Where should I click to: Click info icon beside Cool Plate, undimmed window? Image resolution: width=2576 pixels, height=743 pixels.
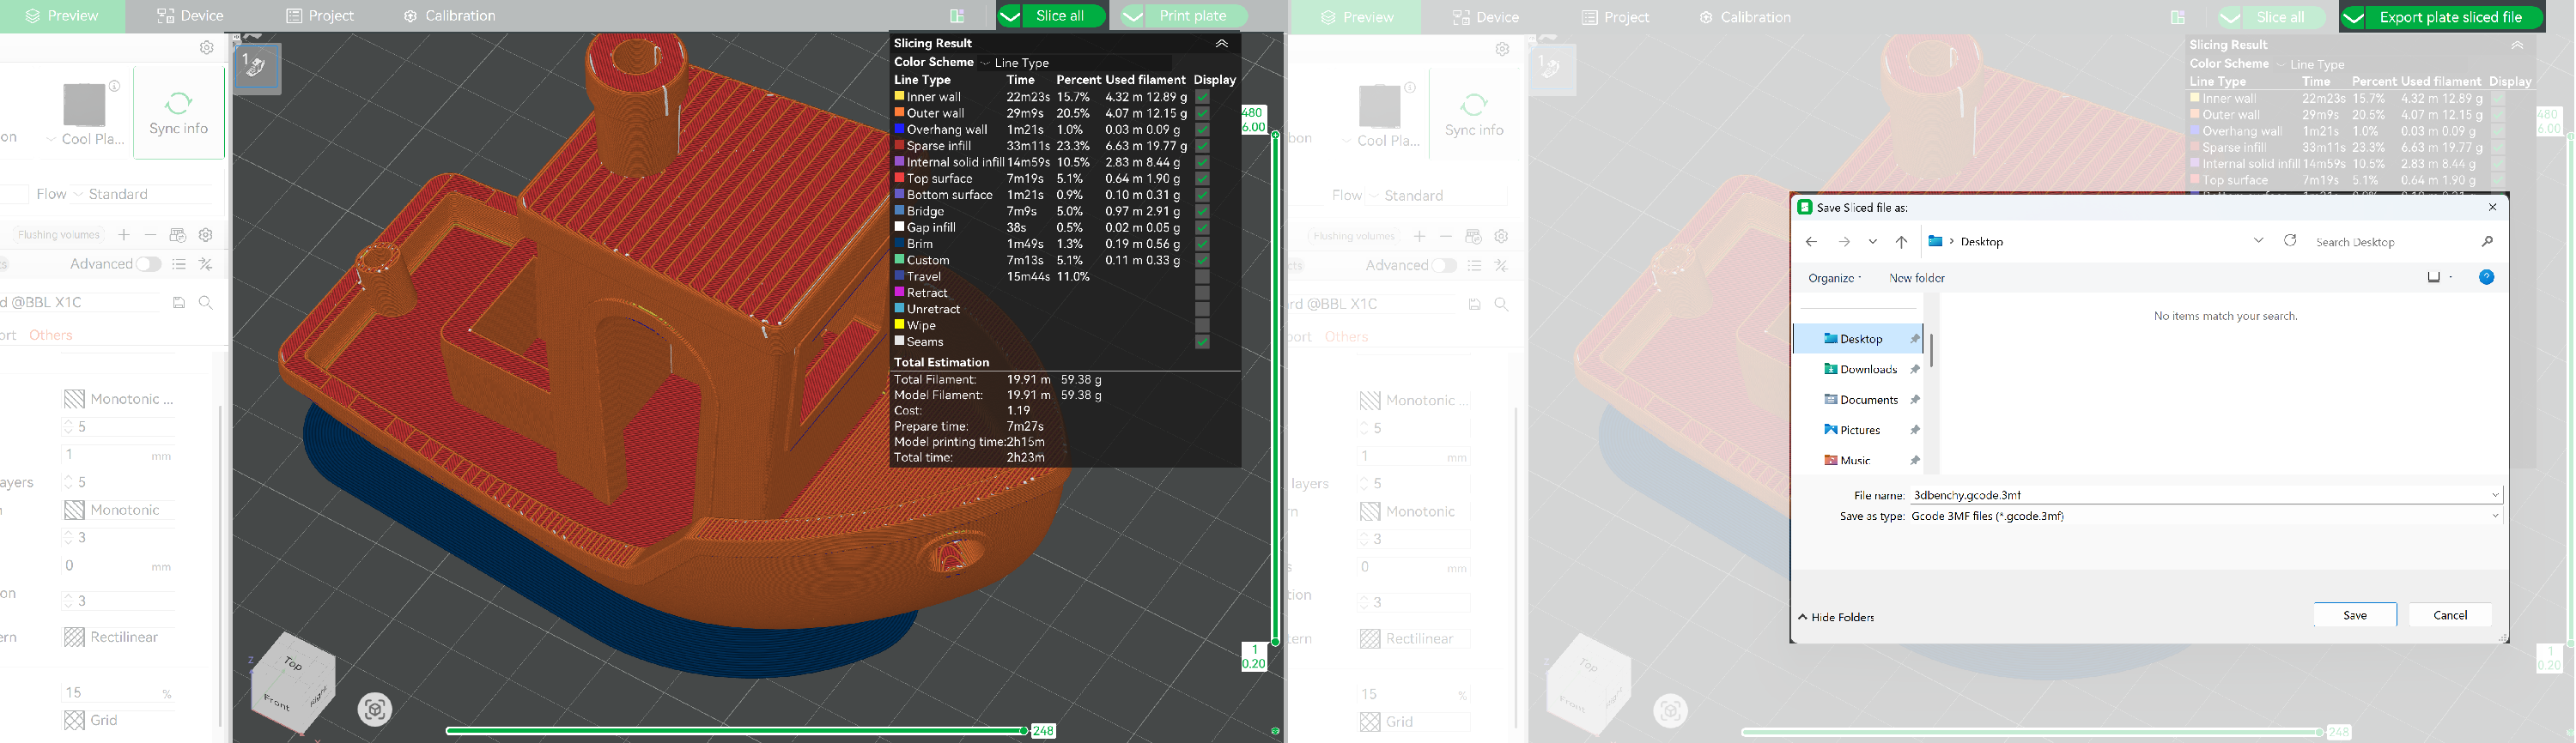(x=115, y=87)
